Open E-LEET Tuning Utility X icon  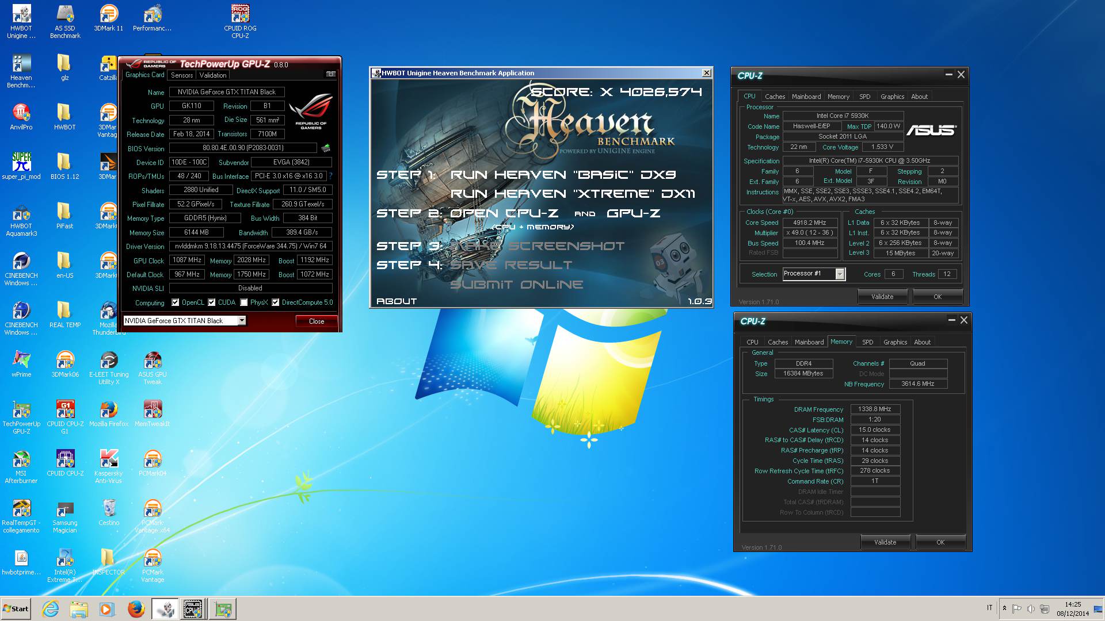pos(109,368)
